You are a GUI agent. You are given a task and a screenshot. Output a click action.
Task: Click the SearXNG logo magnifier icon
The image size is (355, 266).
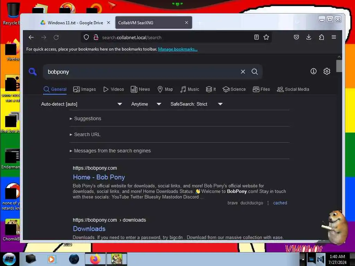click(x=33, y=71)
